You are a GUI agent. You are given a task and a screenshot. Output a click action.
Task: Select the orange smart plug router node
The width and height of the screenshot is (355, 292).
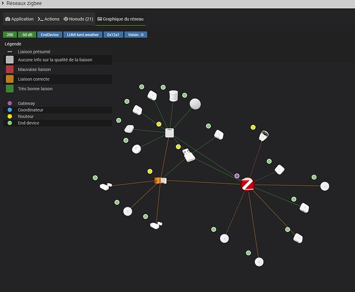click(161, 180)
